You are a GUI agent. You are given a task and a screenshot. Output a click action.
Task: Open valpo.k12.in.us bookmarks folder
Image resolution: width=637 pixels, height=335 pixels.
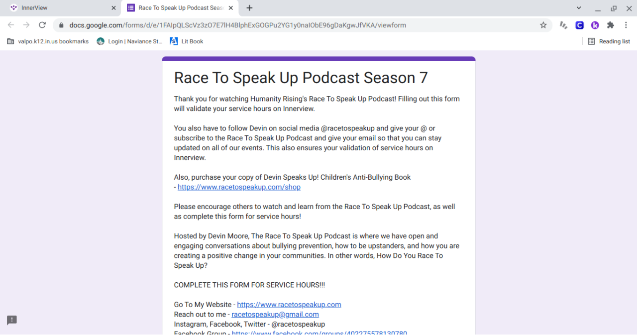pos(48,41)
